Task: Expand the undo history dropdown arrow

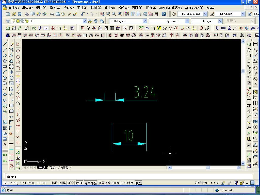Action: click(x=87, y=14)
